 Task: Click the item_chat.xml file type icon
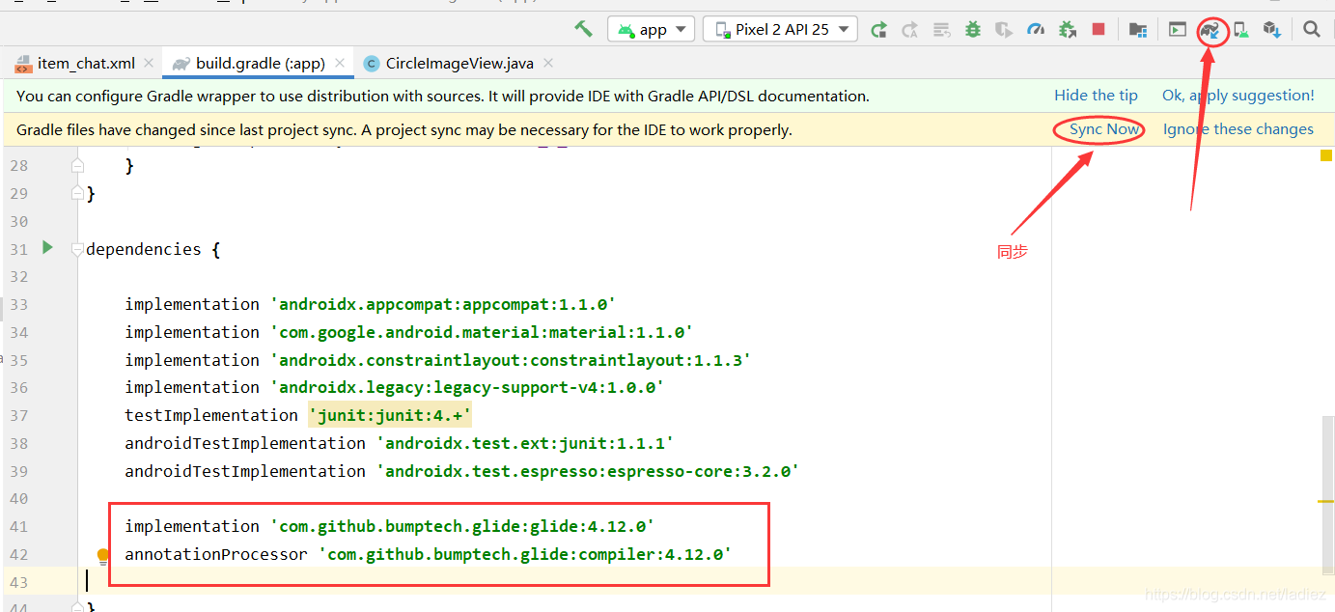click(23, 65)
